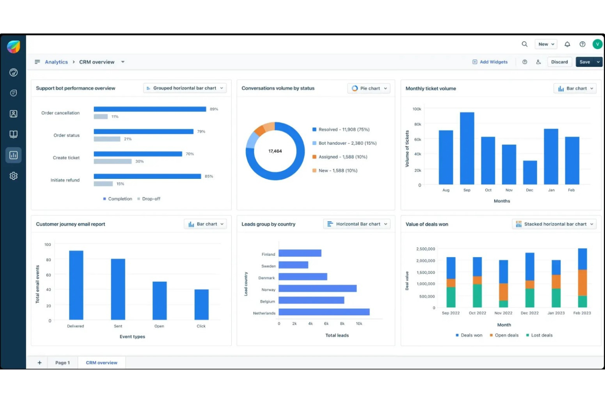The height and width of the screenshot is (403, 605).
Task: Click the Resolved blue legend swatch
Action: point(314,129)
